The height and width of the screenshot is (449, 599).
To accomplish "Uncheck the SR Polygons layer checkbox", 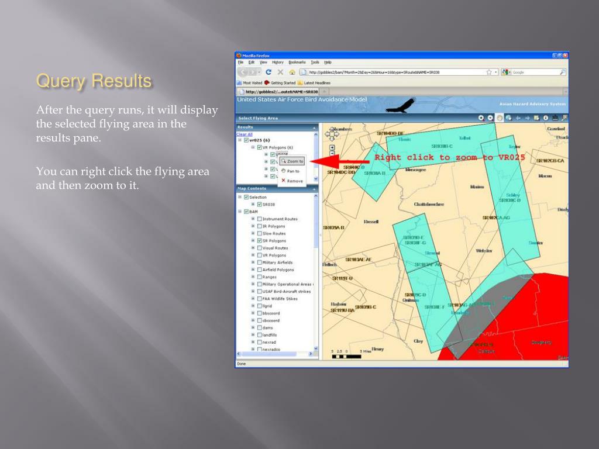I will (x=259, y=240).
